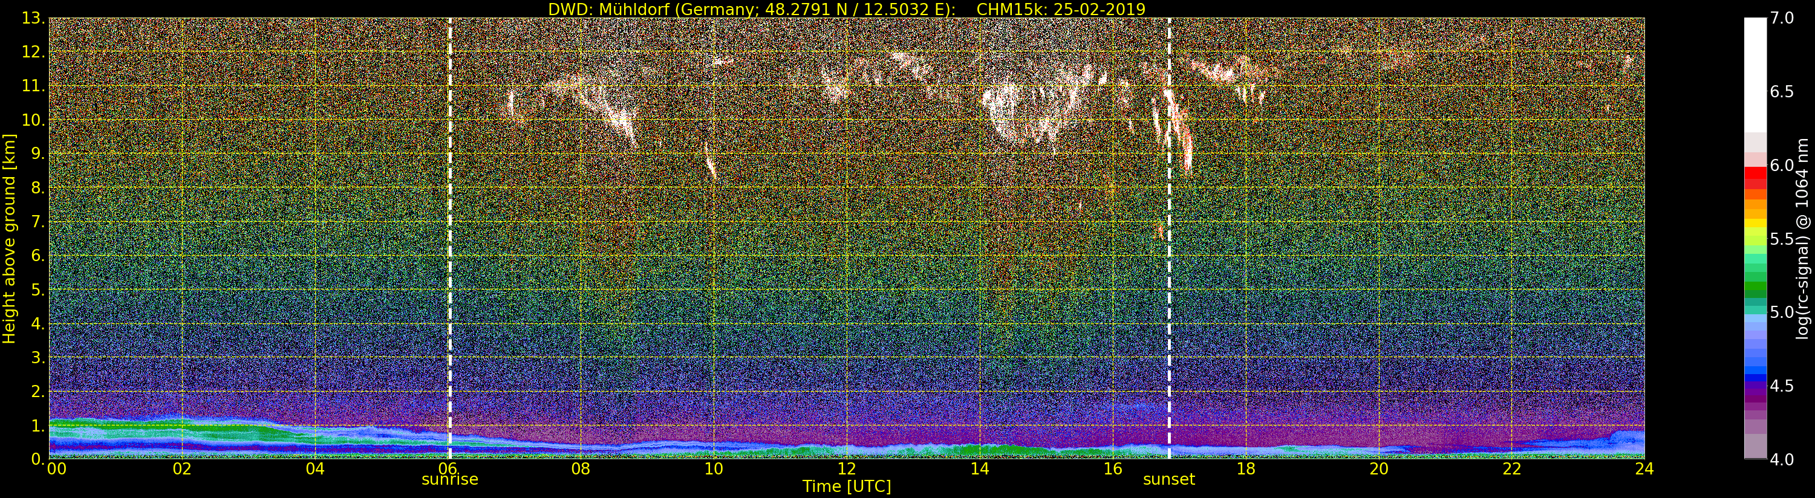Click height axis tick label '3.'
This screenshot has height=498, width=1815.
37,357
